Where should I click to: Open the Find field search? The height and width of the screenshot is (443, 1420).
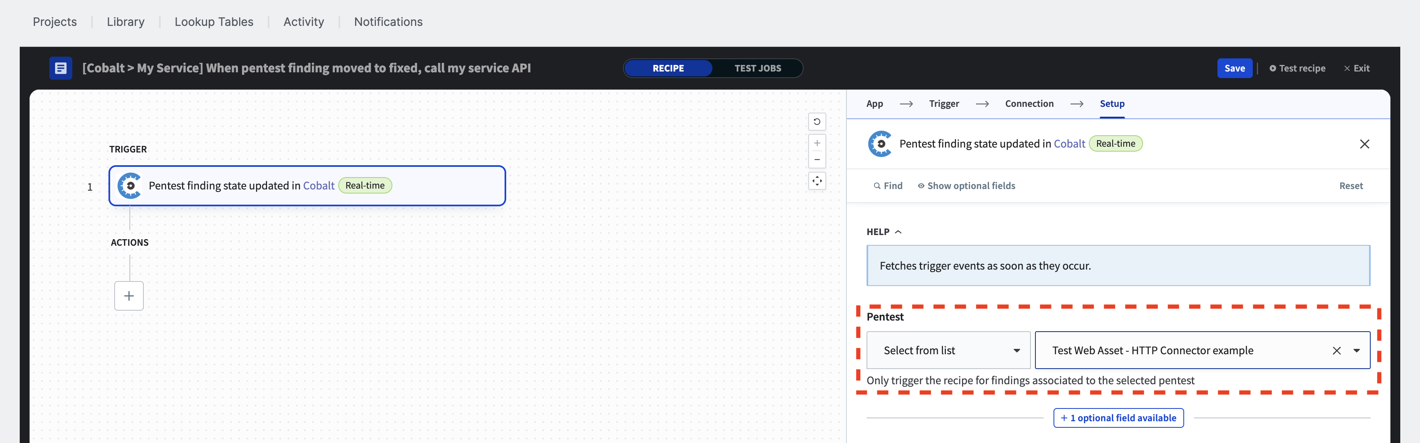click(888, 186)
